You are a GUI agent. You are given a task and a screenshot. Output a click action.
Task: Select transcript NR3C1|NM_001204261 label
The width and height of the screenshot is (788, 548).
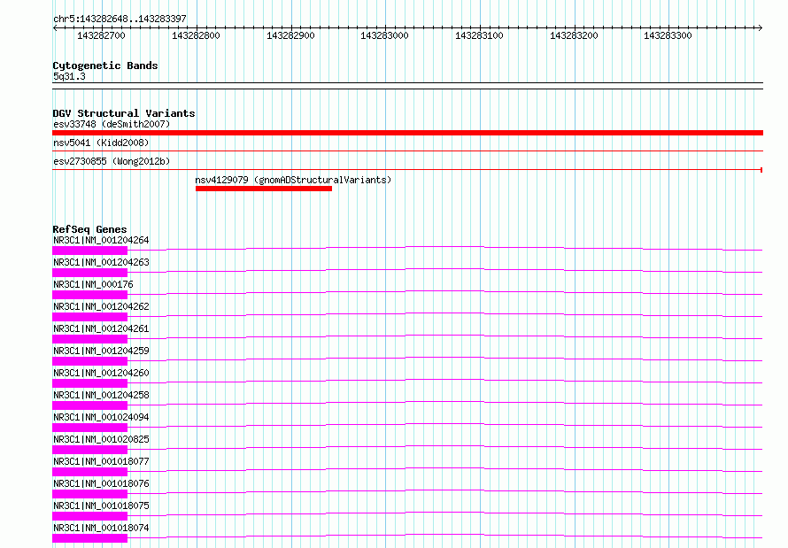[x=101, y=328]
